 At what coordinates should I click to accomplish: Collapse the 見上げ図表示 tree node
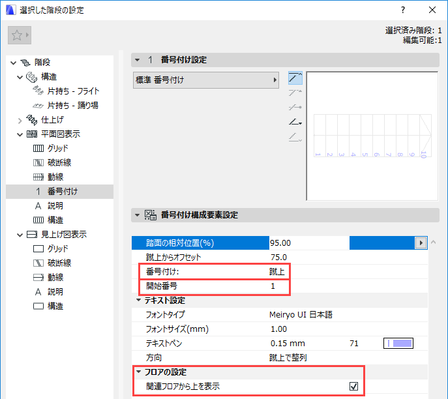point(20,235)
